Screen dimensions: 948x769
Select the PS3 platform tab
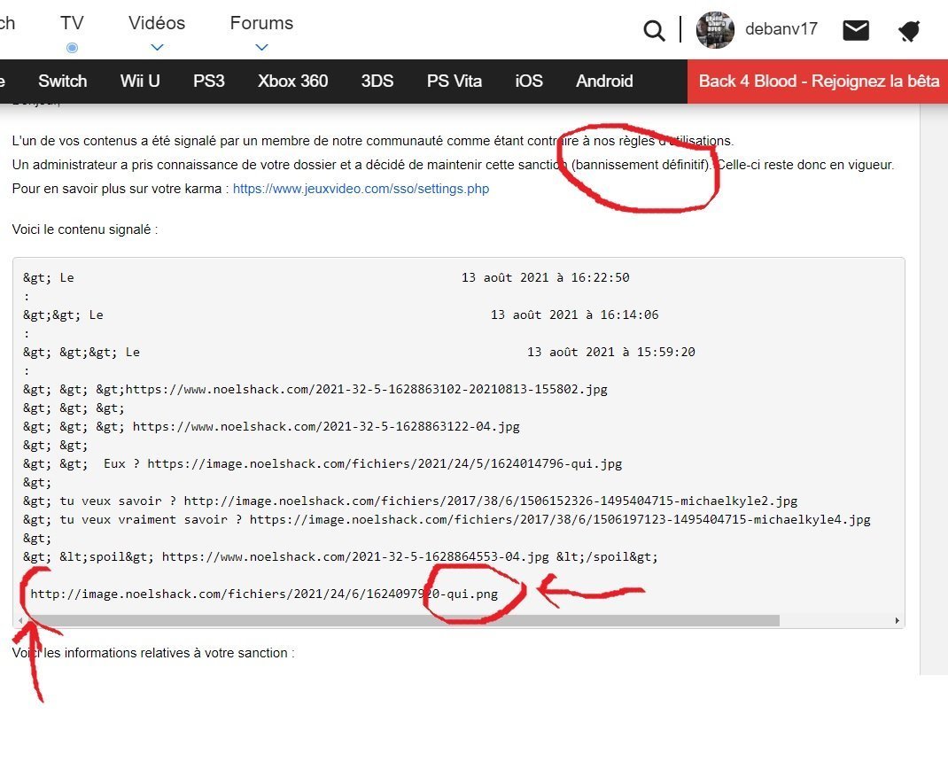[208, 81]
